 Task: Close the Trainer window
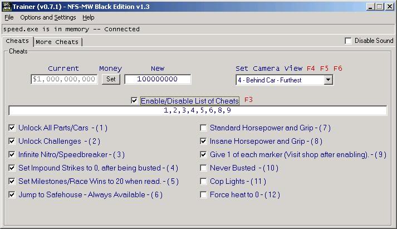[390, 7]
